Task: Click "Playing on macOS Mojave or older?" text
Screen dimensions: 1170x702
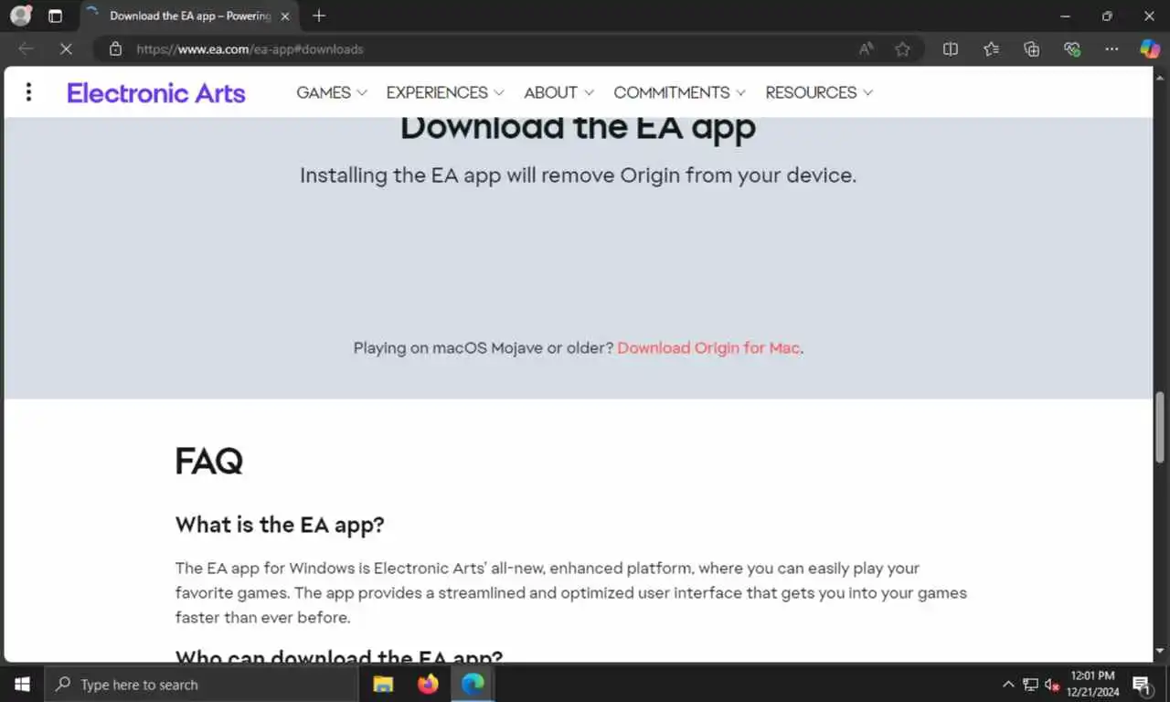Action: pos(484,348)
